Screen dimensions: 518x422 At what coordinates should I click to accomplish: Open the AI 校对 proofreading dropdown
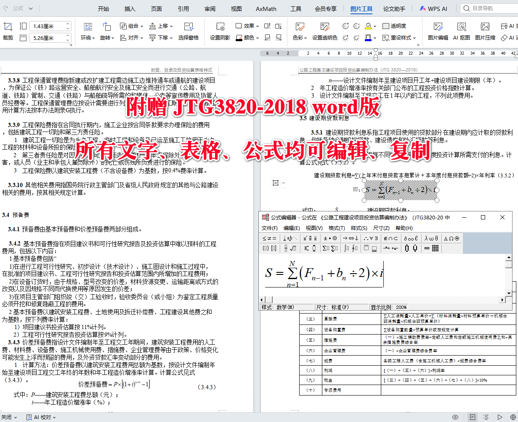tap(42, 417)
